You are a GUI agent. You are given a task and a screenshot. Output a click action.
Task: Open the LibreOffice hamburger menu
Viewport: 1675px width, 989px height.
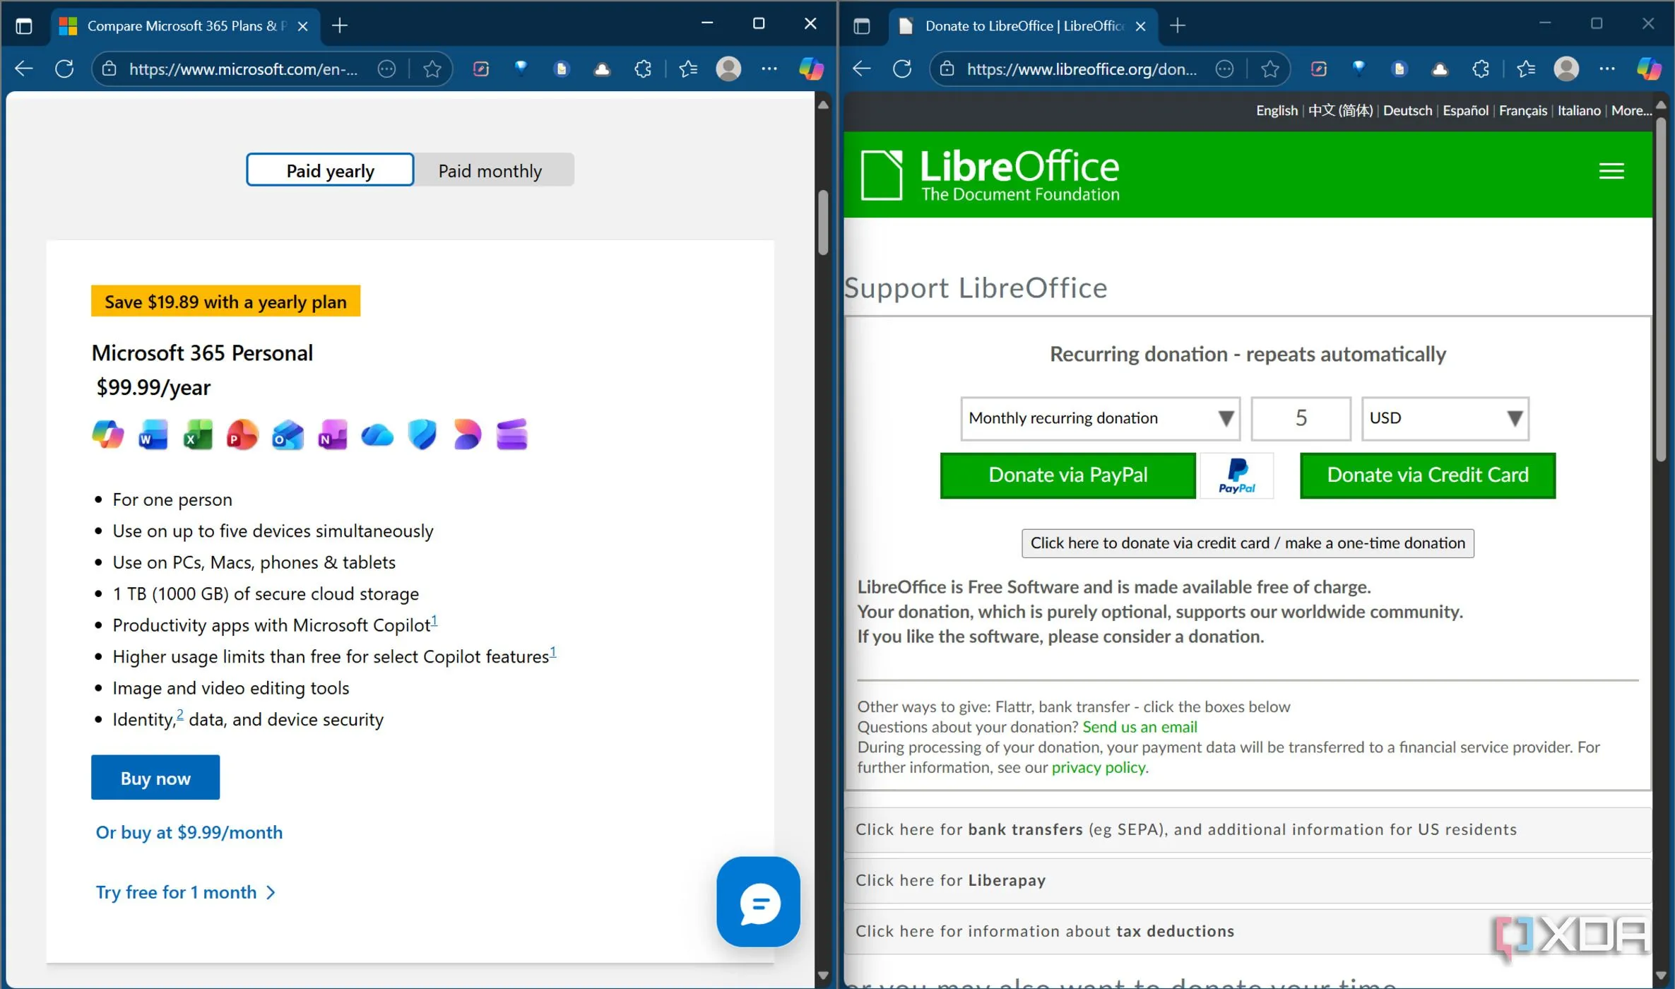1611,170
